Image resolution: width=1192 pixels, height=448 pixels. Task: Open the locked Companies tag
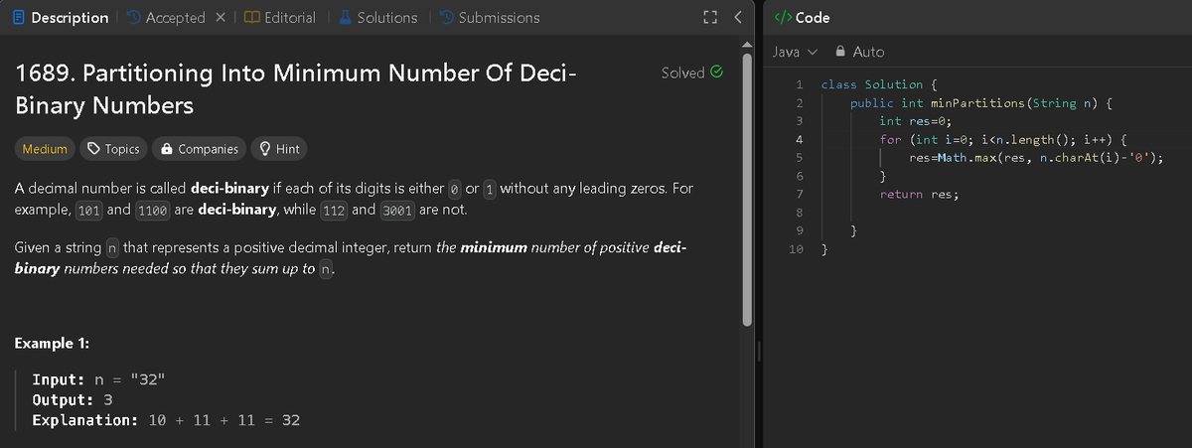[x=200, y=149]
